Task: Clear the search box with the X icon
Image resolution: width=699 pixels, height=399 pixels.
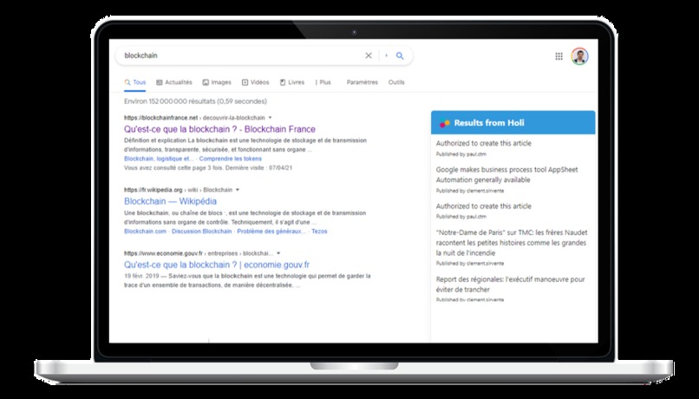Action: pyautogui.click(x=369, y=56)
